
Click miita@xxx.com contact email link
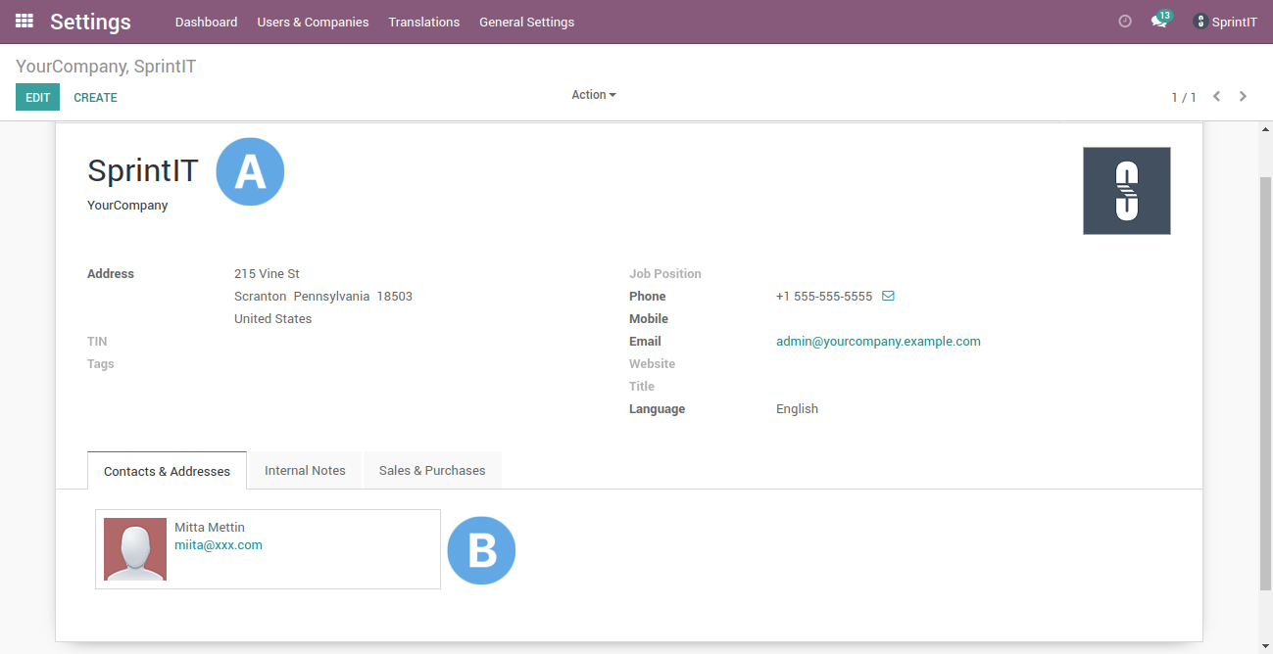click(218, 544)
